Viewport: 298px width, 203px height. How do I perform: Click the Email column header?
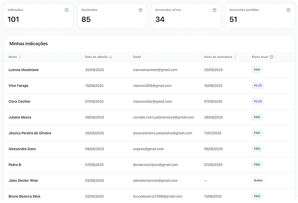pos(137,57)
